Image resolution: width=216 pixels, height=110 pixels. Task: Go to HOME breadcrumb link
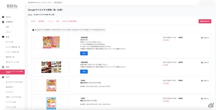point(30,14)
